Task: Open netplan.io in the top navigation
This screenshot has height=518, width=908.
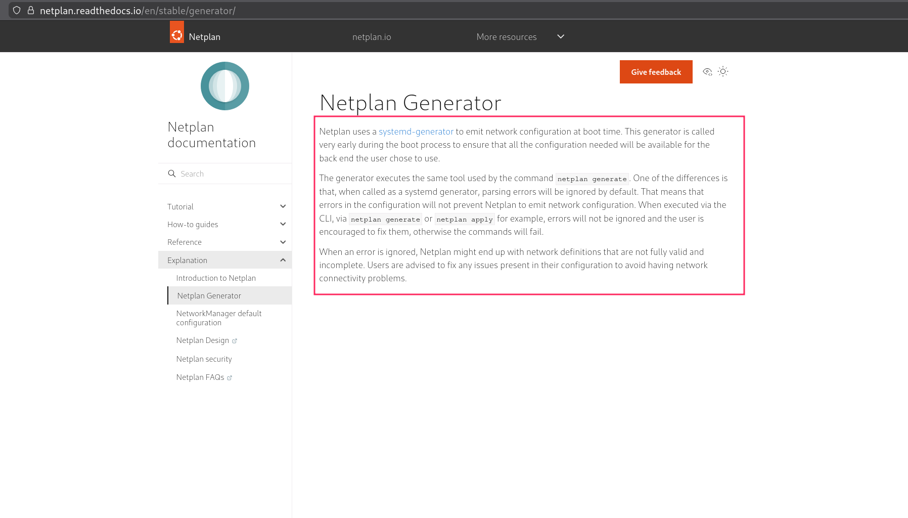Action: 372,37
